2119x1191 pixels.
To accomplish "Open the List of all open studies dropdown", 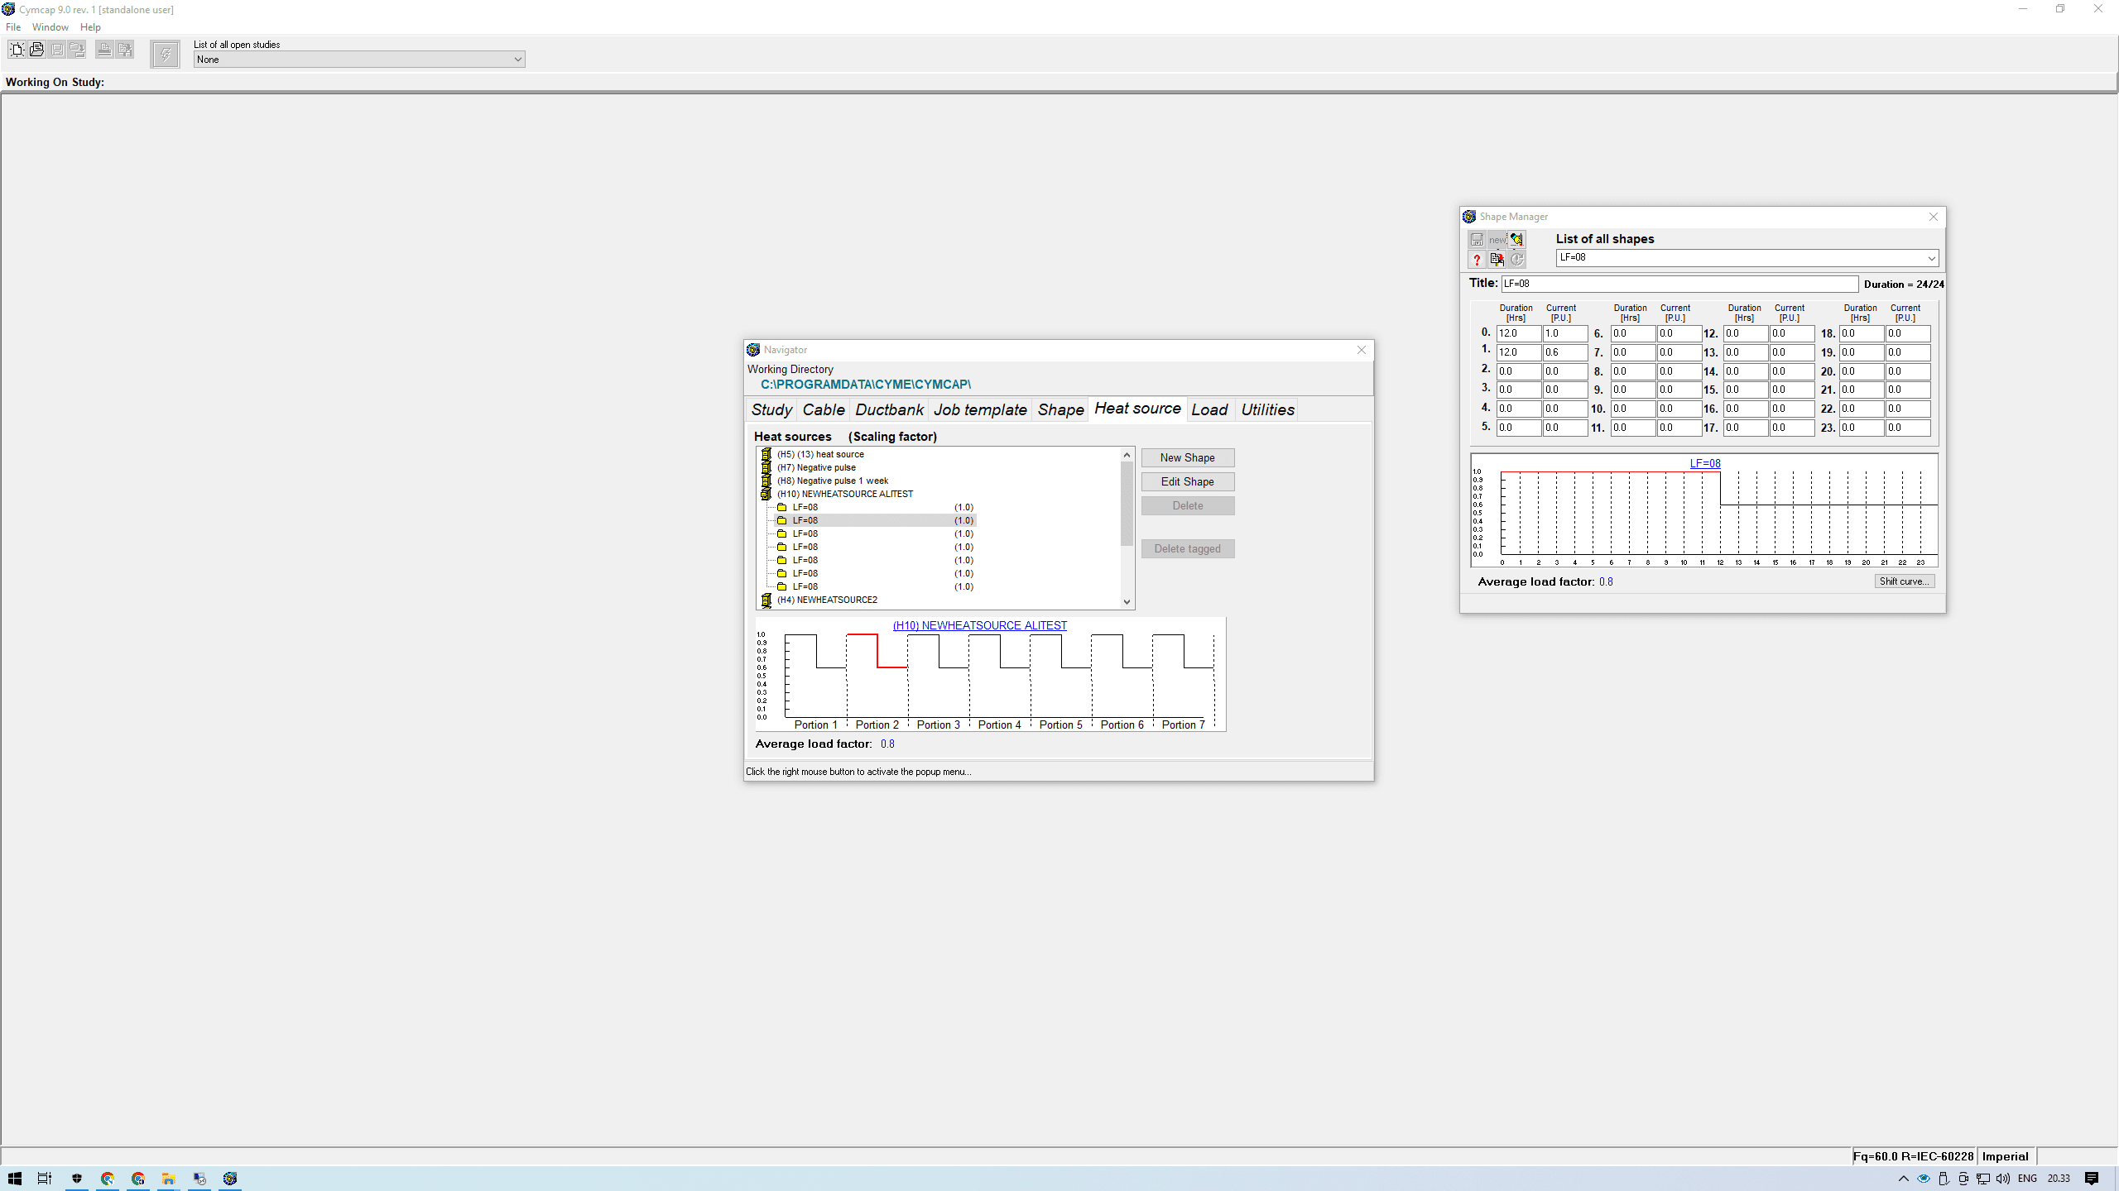I will (518, 59).
